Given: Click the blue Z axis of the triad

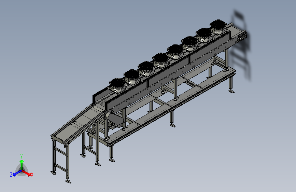Looking at the screenshot, I should [17, 173].
